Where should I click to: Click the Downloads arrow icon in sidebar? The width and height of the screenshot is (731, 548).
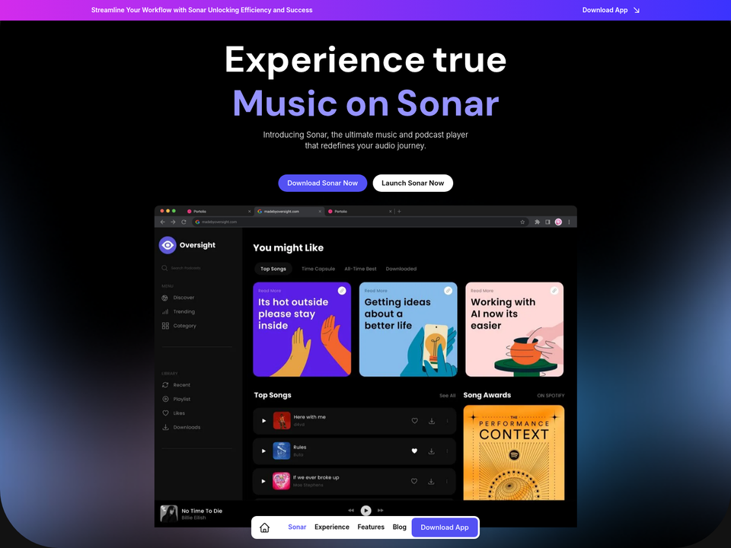[165, 427]
